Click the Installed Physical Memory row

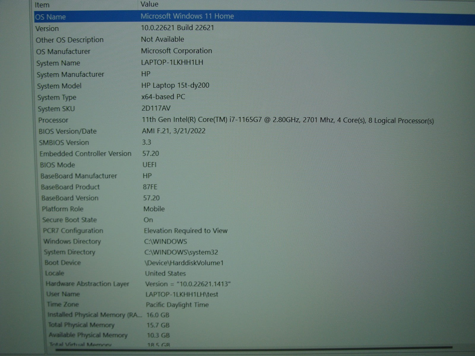[95, 315]
